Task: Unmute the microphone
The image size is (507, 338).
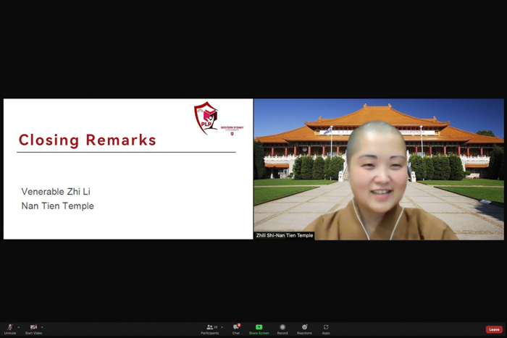Action: tap(10, 329)
